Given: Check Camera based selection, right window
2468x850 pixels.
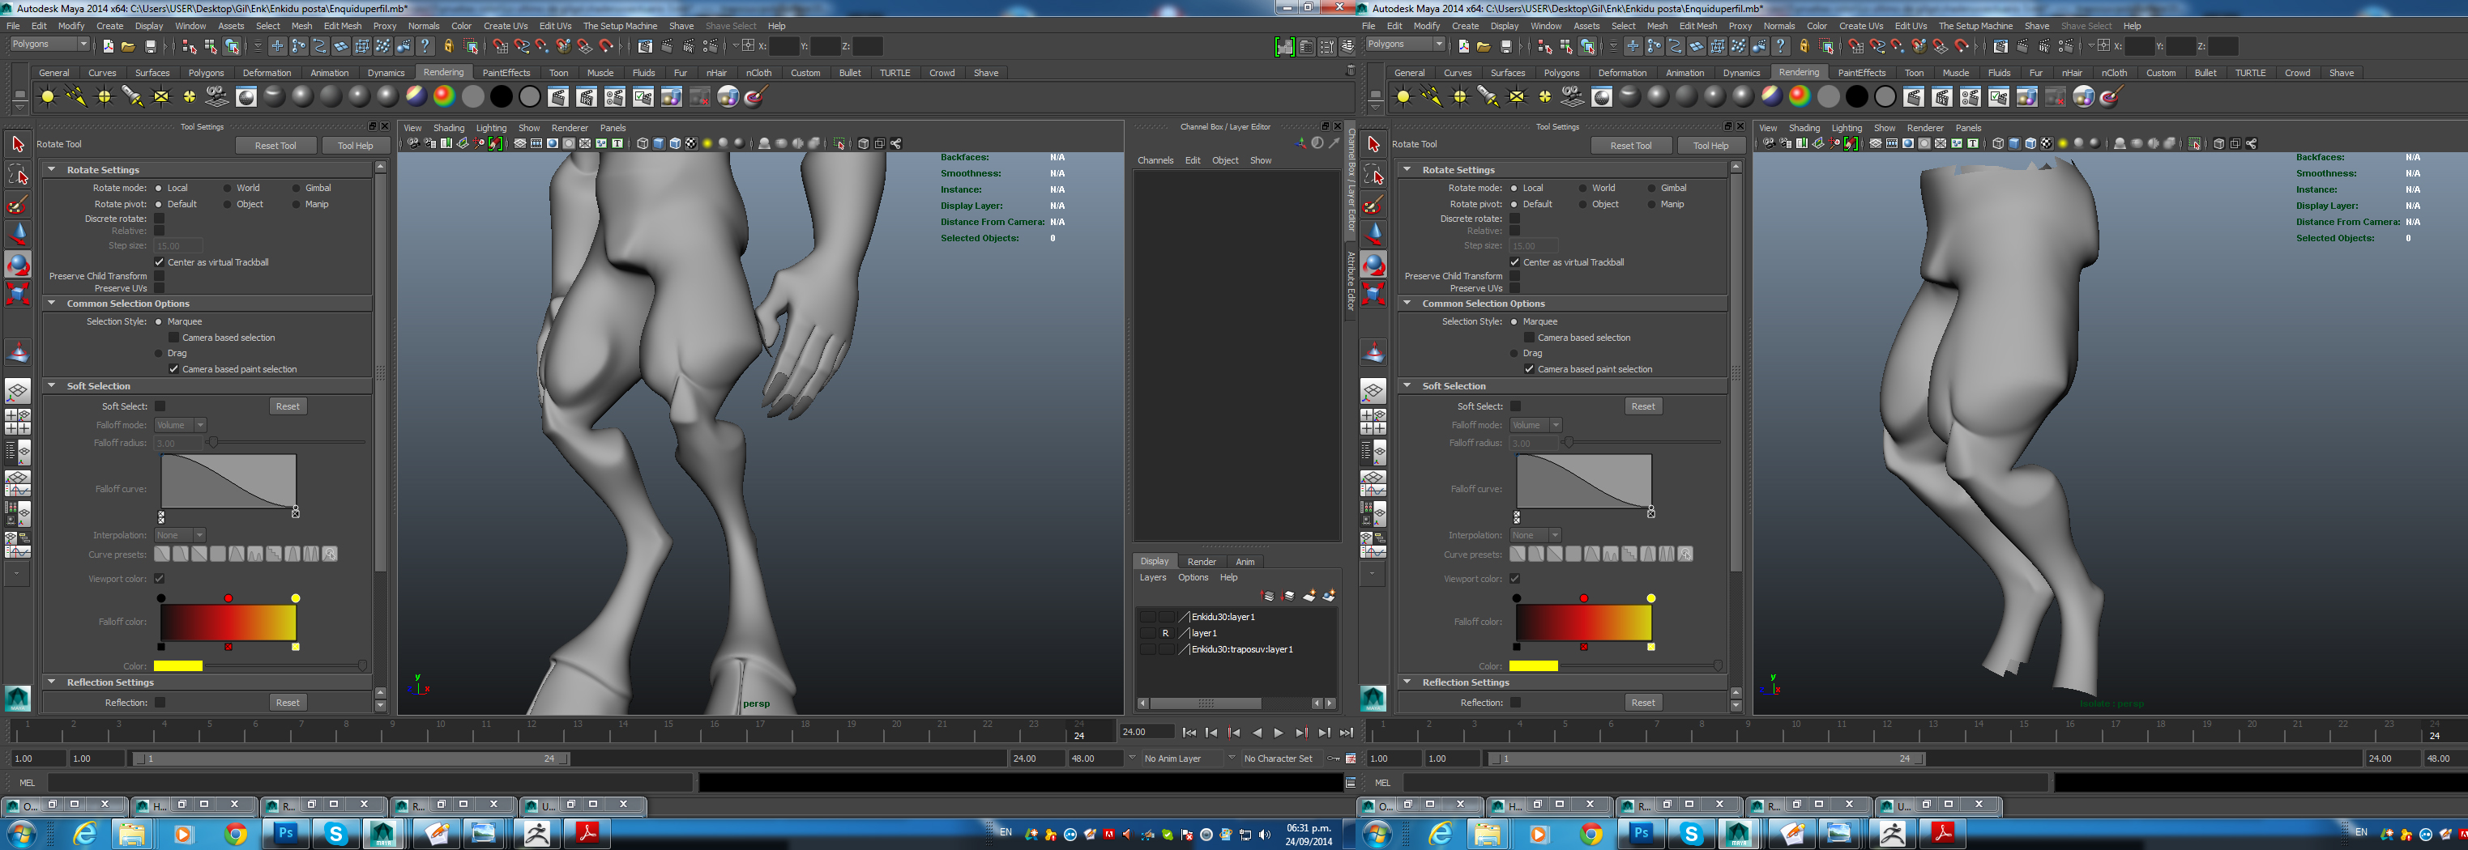Looking at the screenshot, I should tap(1529, 337).
